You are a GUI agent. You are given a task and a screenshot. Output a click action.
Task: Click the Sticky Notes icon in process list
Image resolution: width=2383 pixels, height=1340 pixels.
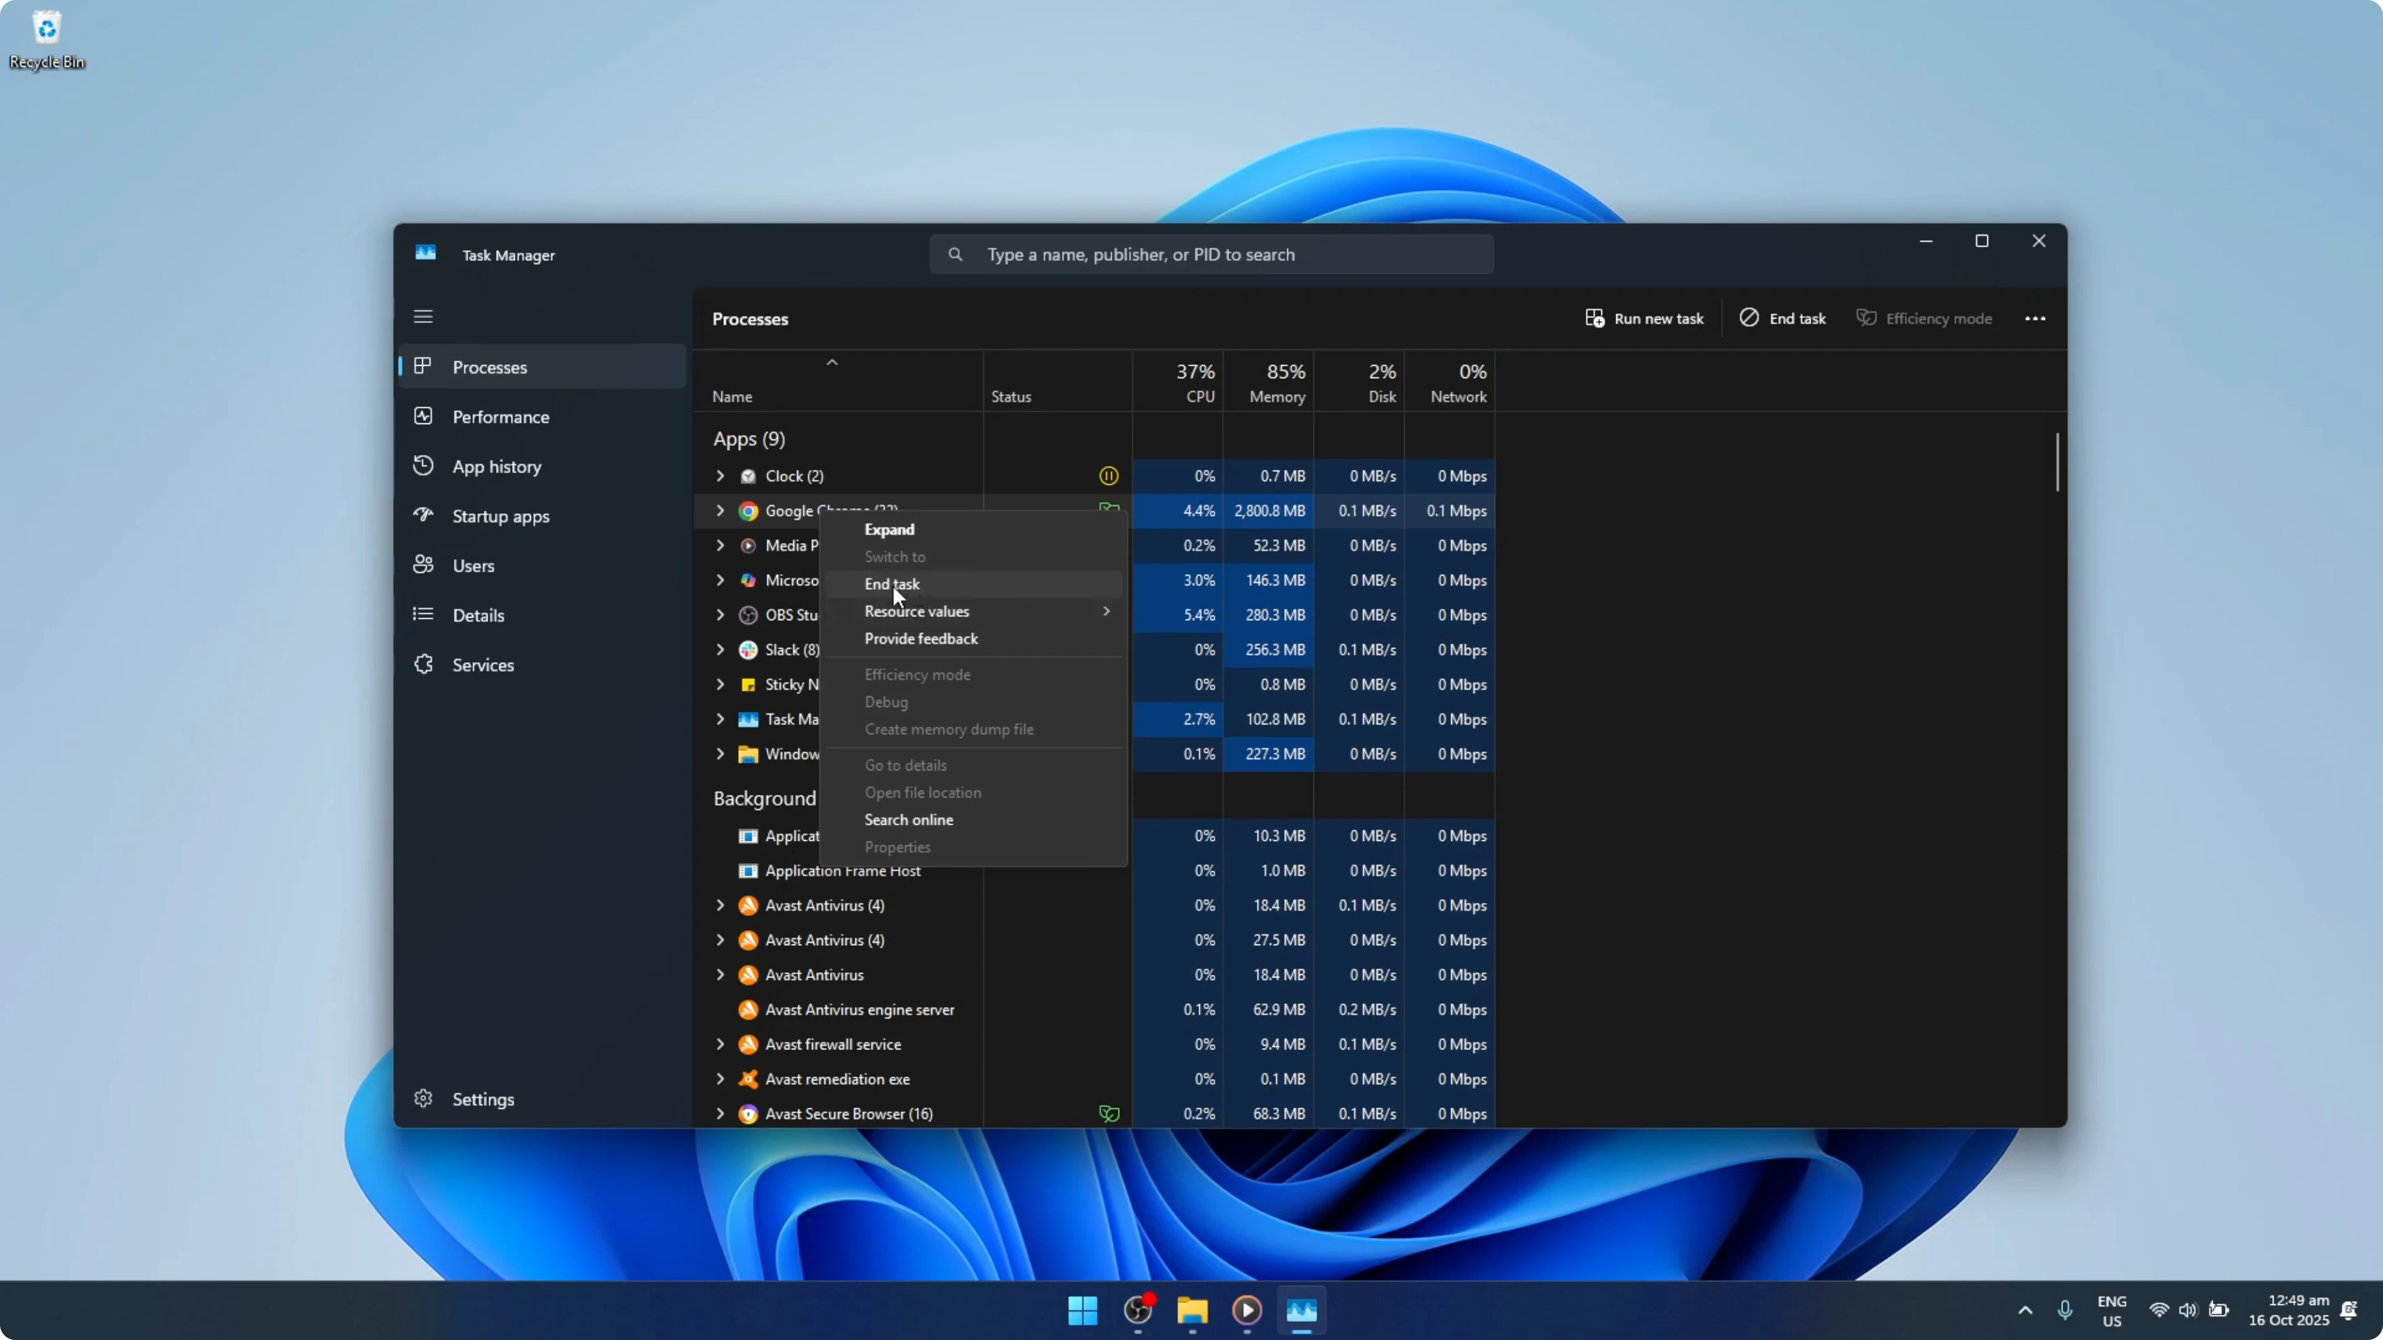[749, 686]
